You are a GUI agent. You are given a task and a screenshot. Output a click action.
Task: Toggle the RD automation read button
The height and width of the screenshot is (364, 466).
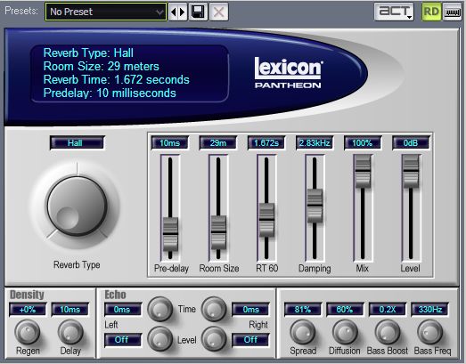[431, 12]
